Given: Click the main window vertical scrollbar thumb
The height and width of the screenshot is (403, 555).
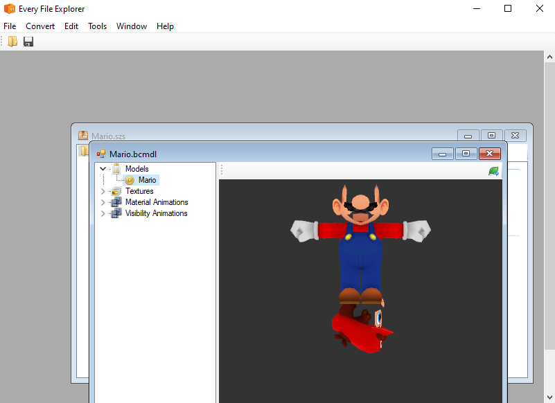Looking at the screenshot, I should click(549, 205).
